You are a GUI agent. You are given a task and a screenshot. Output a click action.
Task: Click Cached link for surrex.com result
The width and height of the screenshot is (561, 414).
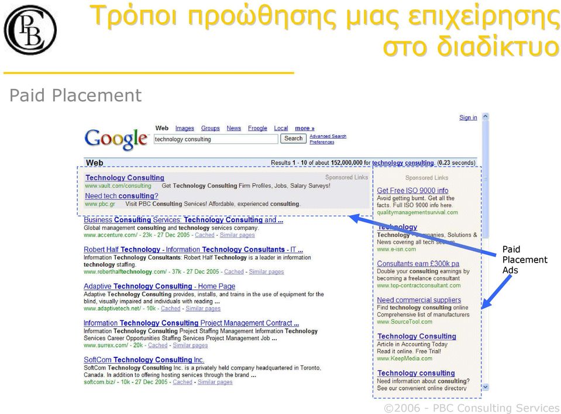(158, 346)
